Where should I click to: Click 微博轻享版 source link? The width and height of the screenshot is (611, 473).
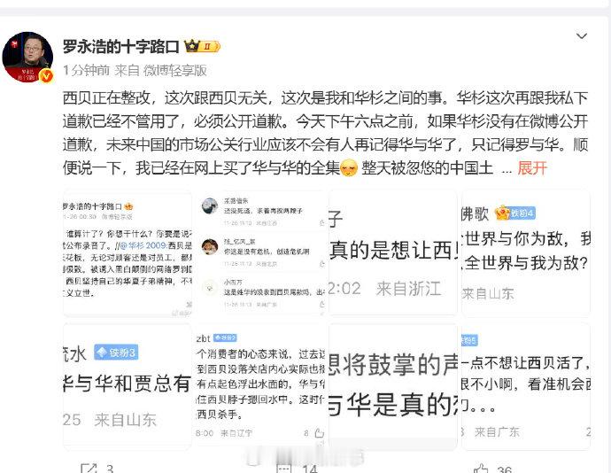pyautogui.click(x=174, y=70)
